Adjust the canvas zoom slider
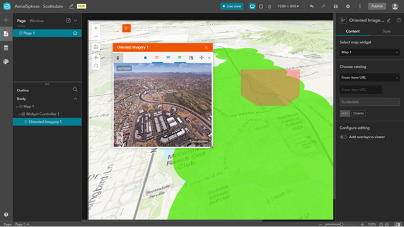The image size is (404, 227). pyautogui.click(x=341, y=224)
